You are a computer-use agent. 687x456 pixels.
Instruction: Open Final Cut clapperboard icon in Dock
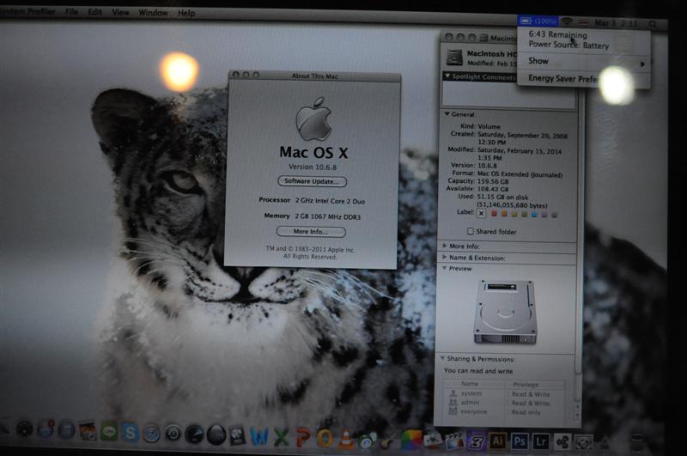[x=454, y=441]
